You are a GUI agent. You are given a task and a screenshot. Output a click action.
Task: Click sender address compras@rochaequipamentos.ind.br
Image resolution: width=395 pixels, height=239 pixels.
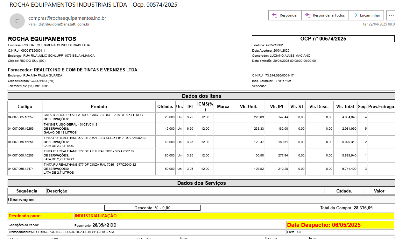[67, 18]
